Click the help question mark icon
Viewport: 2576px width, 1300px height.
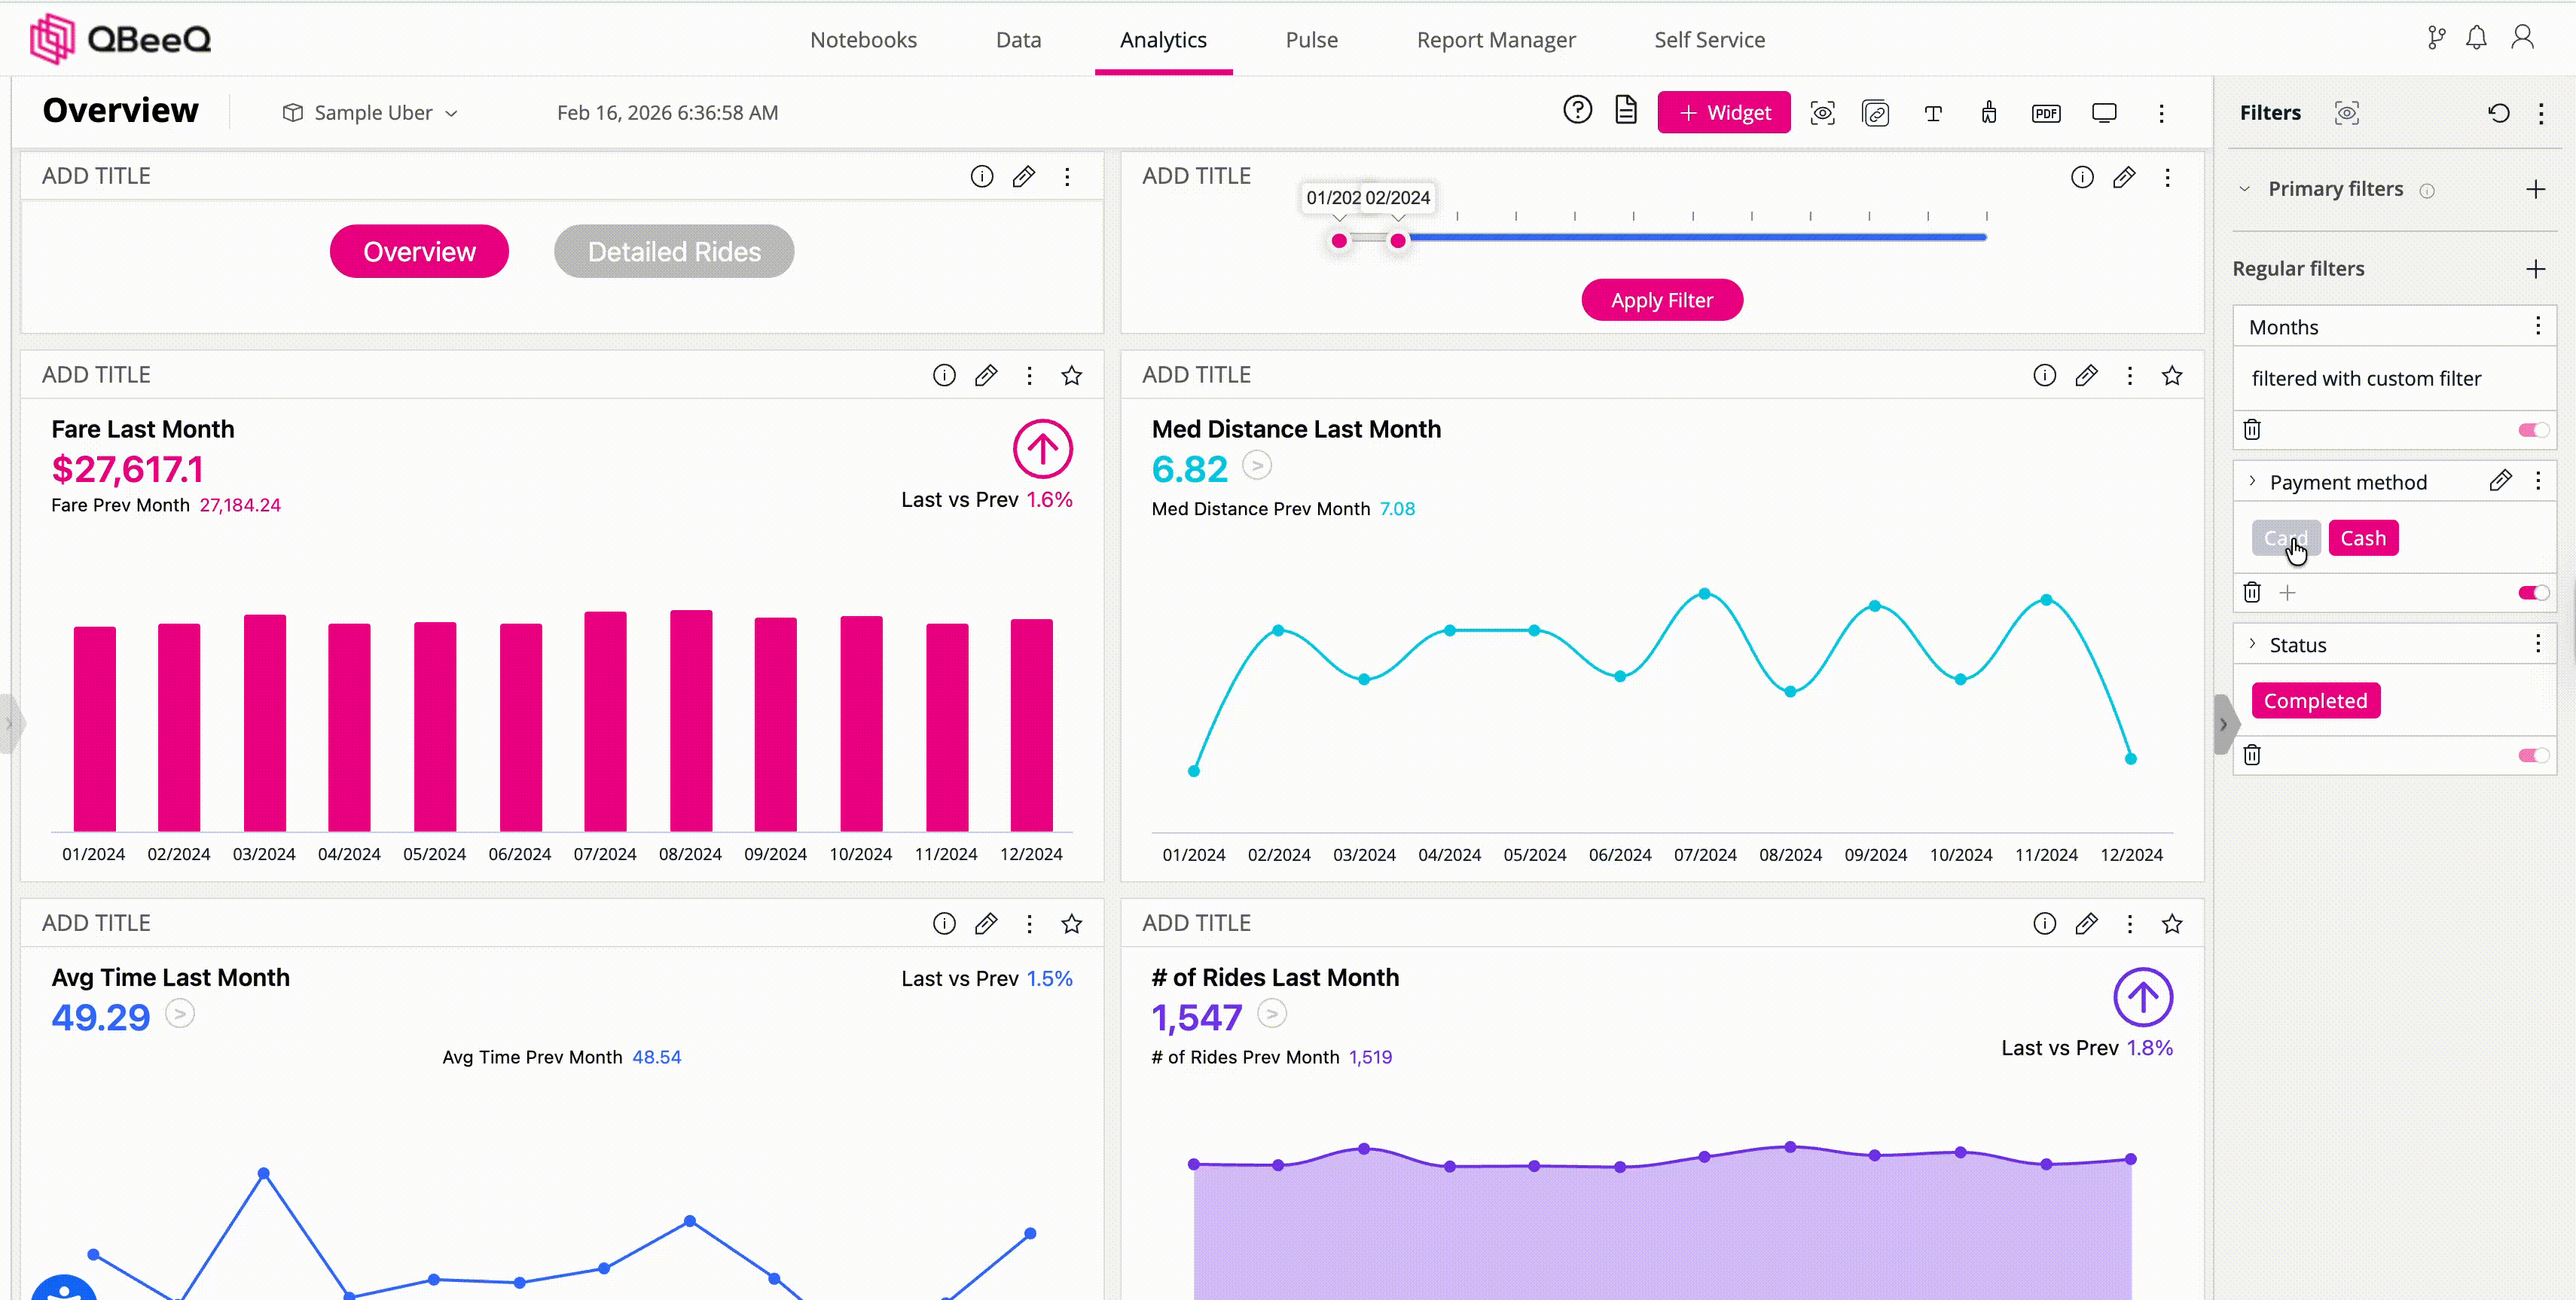point(1577,110)
